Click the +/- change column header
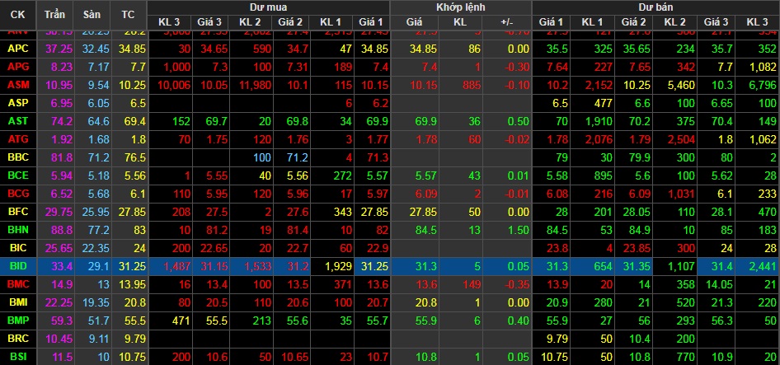The height and width of the screenshot is (365, 780). click(x=506, y=21)
